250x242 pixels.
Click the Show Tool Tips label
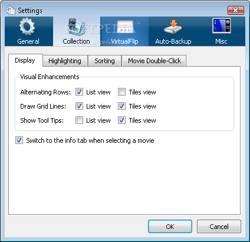click(x=42, y=120)
